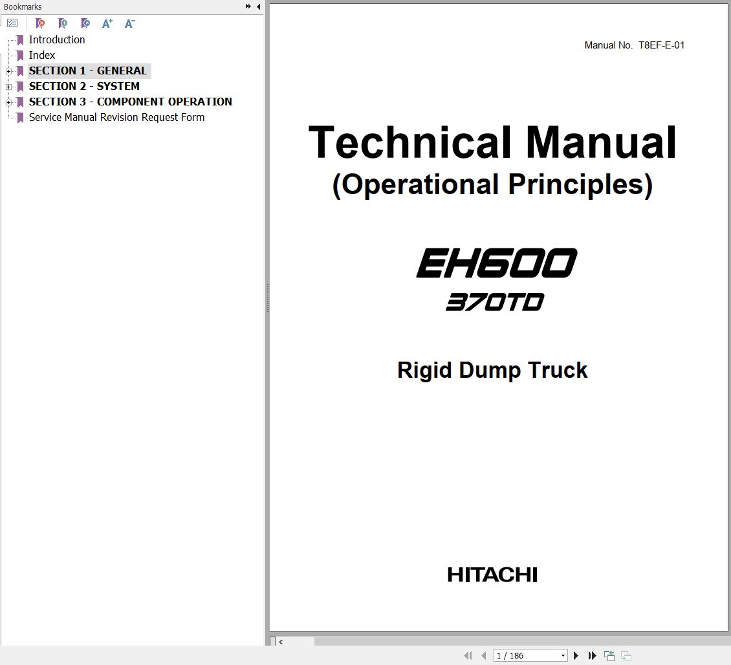Click the go to next view icon
Viewport: 731px width, 665px height.
pos(626,655)
